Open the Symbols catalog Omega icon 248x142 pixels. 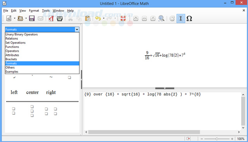(x=189, y=19)
